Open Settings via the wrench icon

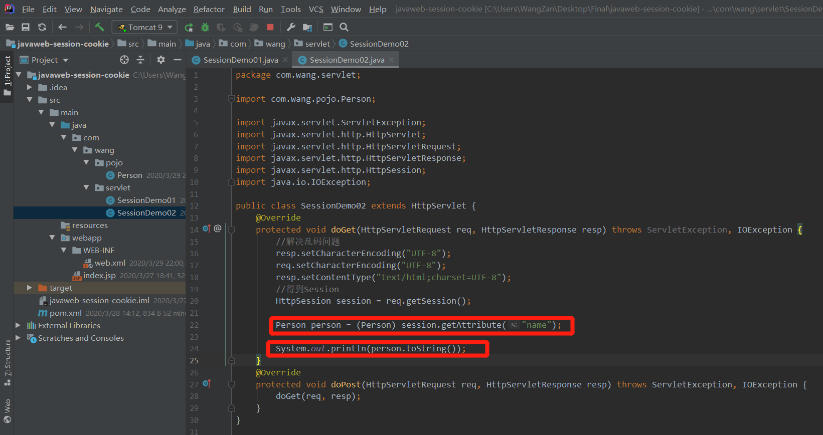pyautogui.click(x=291, y=27)
